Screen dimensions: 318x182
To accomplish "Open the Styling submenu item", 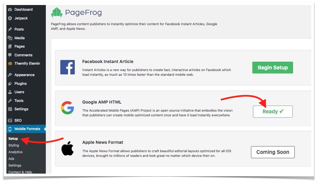I will coord(14,145).
